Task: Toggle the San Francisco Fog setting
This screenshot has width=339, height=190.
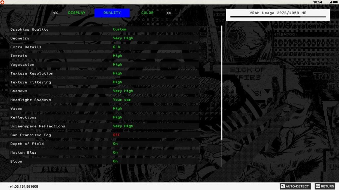Action: tap(116, 135)
